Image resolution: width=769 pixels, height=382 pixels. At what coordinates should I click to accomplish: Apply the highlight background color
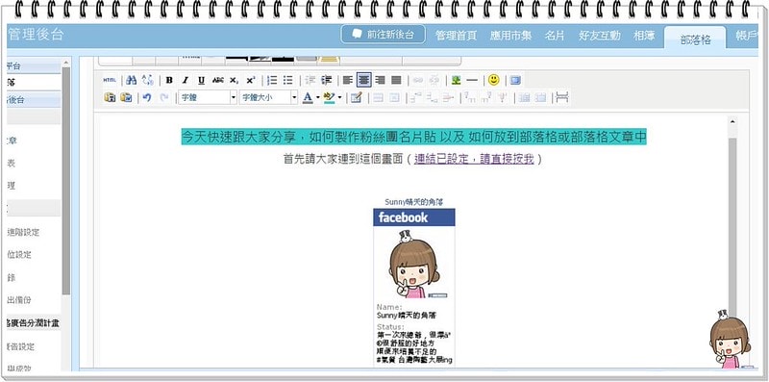click(x=329, y=98)
